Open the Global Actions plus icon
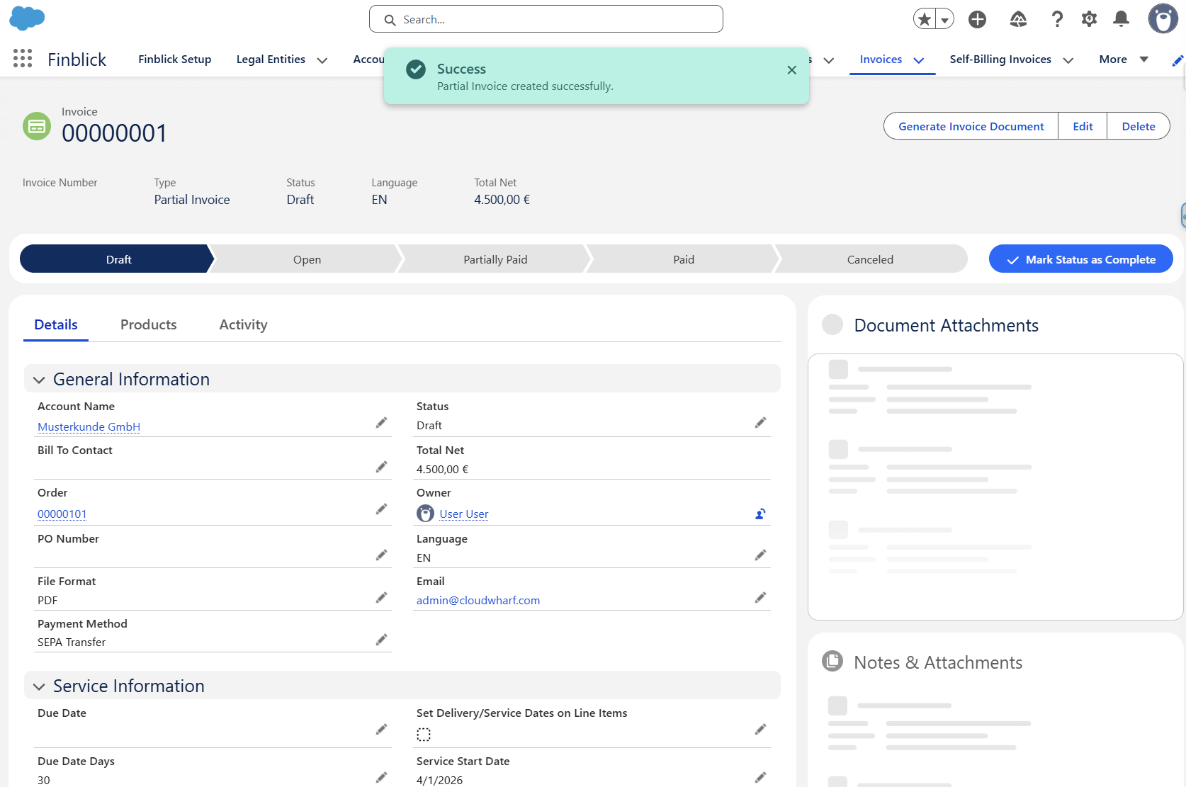This screenshot has height=787, width=1186. point(978,19)
